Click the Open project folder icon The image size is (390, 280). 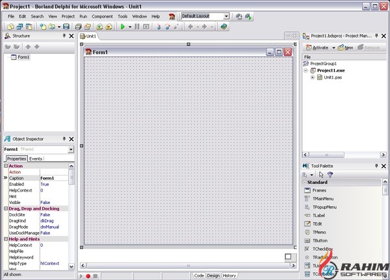coord(88,27)
